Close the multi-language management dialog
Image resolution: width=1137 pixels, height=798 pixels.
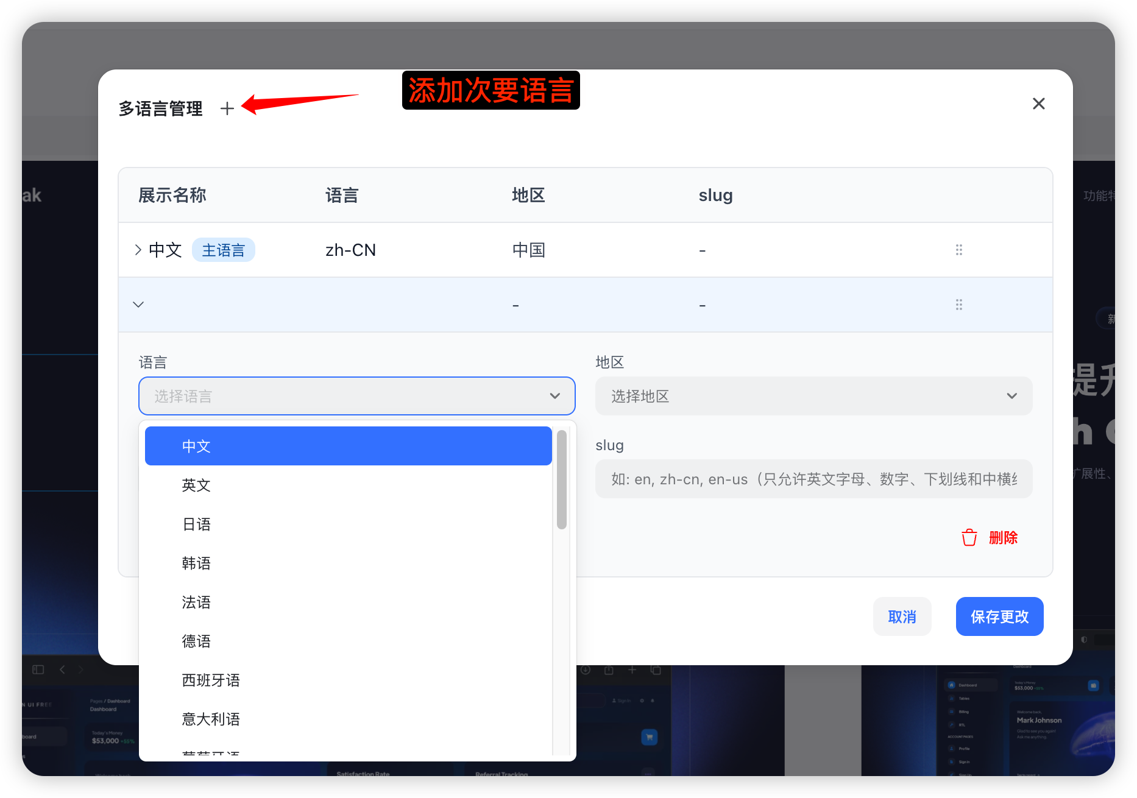coord(1038,104)
